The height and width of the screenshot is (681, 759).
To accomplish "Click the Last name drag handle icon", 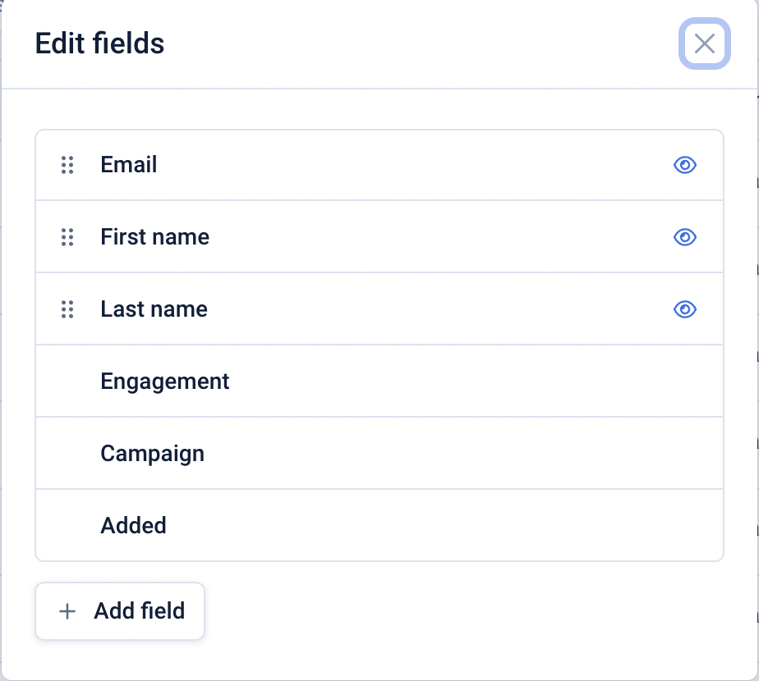I will pos(68,309).
